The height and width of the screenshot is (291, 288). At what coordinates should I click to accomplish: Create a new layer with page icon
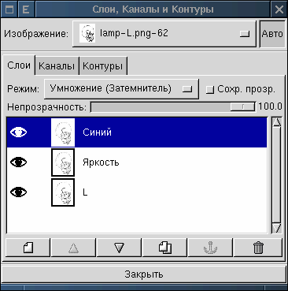28,248
